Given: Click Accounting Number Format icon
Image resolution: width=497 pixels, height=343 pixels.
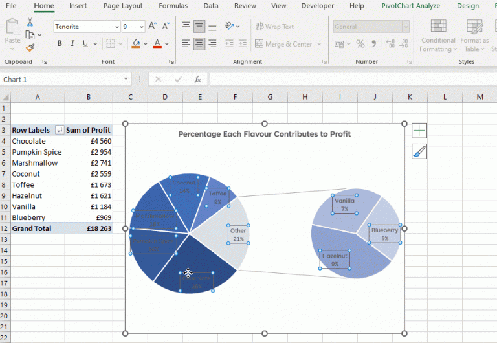Looking at the screenshot, I should click(x=339, y=44).
